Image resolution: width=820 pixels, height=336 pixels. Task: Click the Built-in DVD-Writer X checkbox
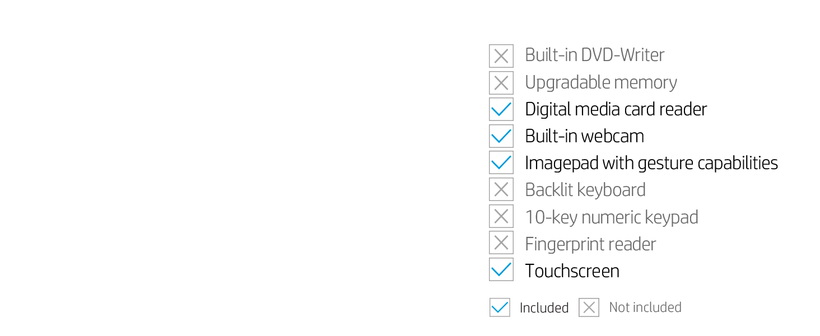click(501, 56)
